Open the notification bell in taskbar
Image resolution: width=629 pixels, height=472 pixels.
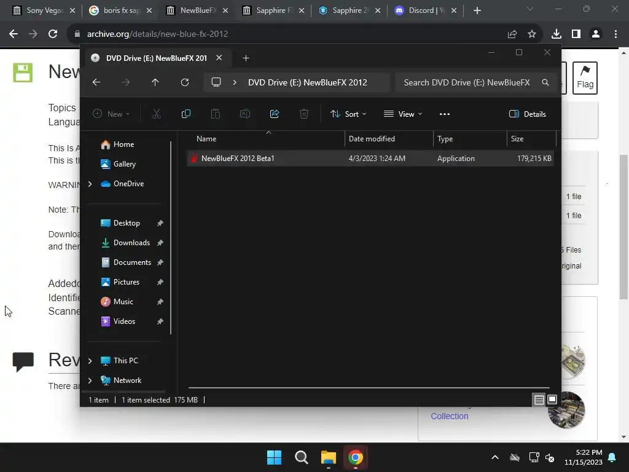[x=612, y=457]
